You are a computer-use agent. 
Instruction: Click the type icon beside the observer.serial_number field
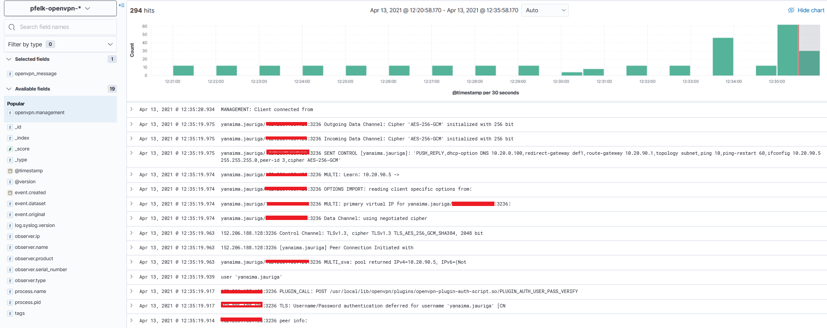pos(10,270)
